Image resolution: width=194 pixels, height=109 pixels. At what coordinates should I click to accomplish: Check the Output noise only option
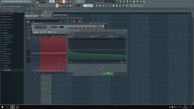click(x=121, y=33)
